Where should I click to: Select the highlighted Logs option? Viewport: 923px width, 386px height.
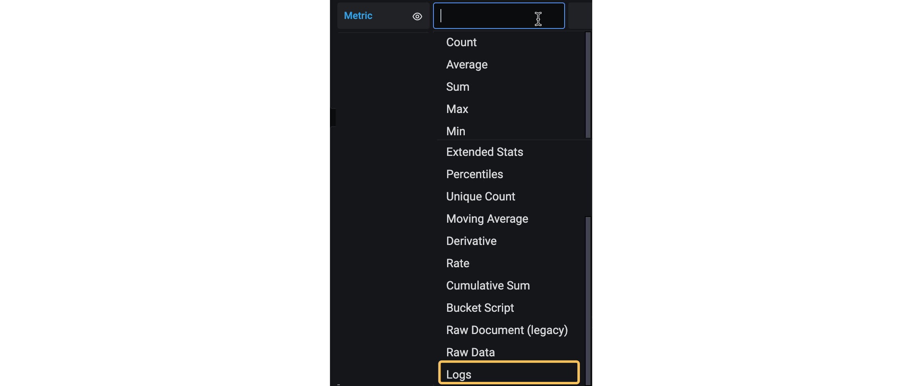pyautogui.click(x=509, y=374)
